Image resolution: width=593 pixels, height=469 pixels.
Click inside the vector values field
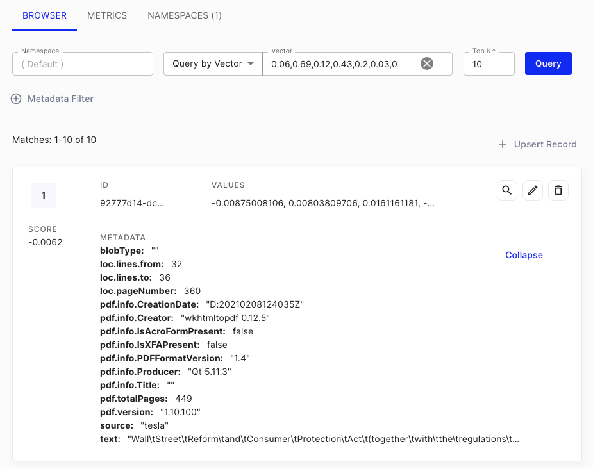point(340,64)
